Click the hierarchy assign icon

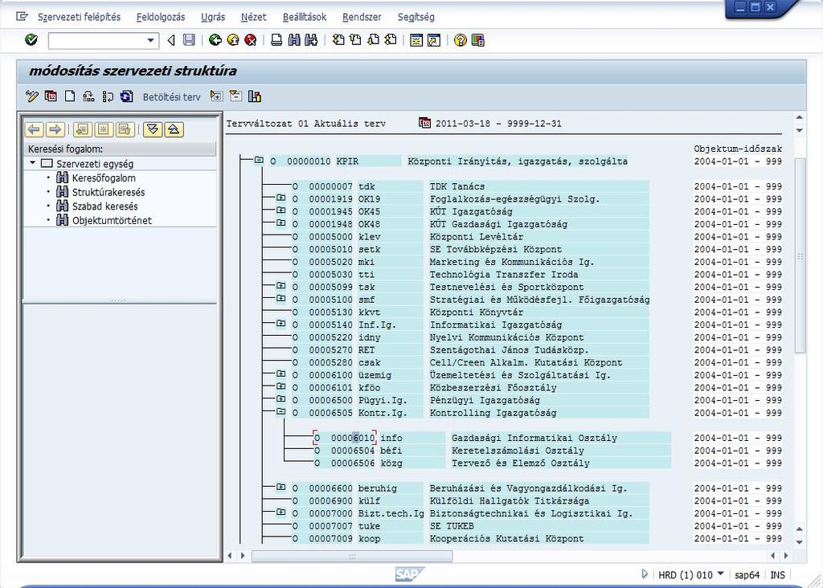click(88, 96)
